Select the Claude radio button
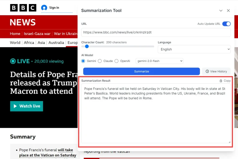This screenshot has width=238, height=159. tap(100, 61)
